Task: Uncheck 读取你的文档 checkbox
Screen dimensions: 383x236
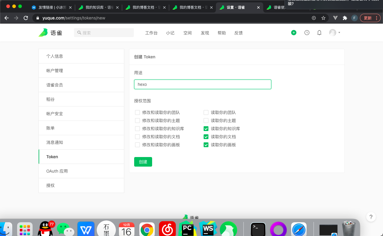Action: point(206,137)
